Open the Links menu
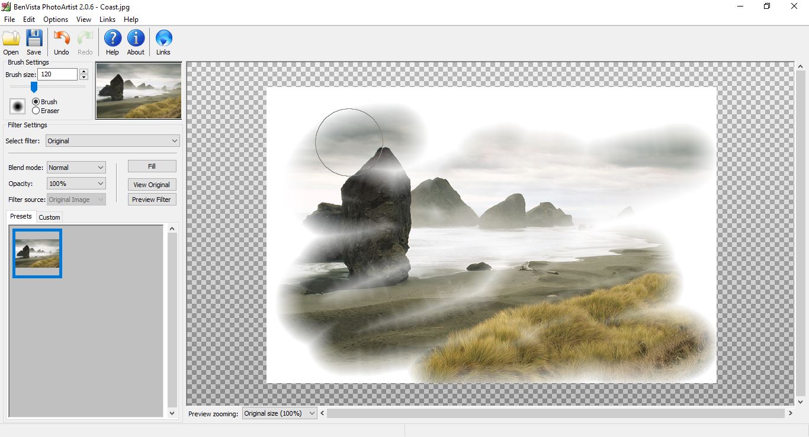 pyautogui.click(x=107, y=20)
